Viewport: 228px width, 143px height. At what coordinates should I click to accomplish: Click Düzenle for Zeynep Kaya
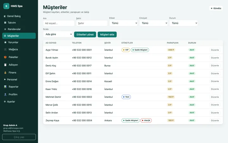click(215, 120)
